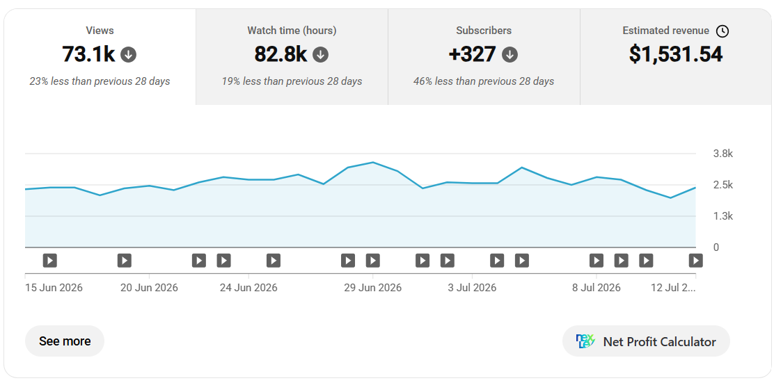Click the first video marker near 15 Jun 2026
The width and height of the screenshot is (774, 383).
point(50,260)
